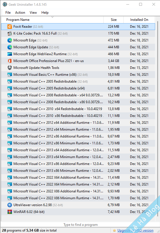Click the Microsoft Office Professional Plus icon
160x233 pixels.
10,61
